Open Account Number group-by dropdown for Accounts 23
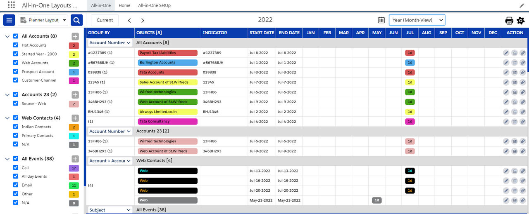This screenshot has width=529, height=214. coord(110,131)
